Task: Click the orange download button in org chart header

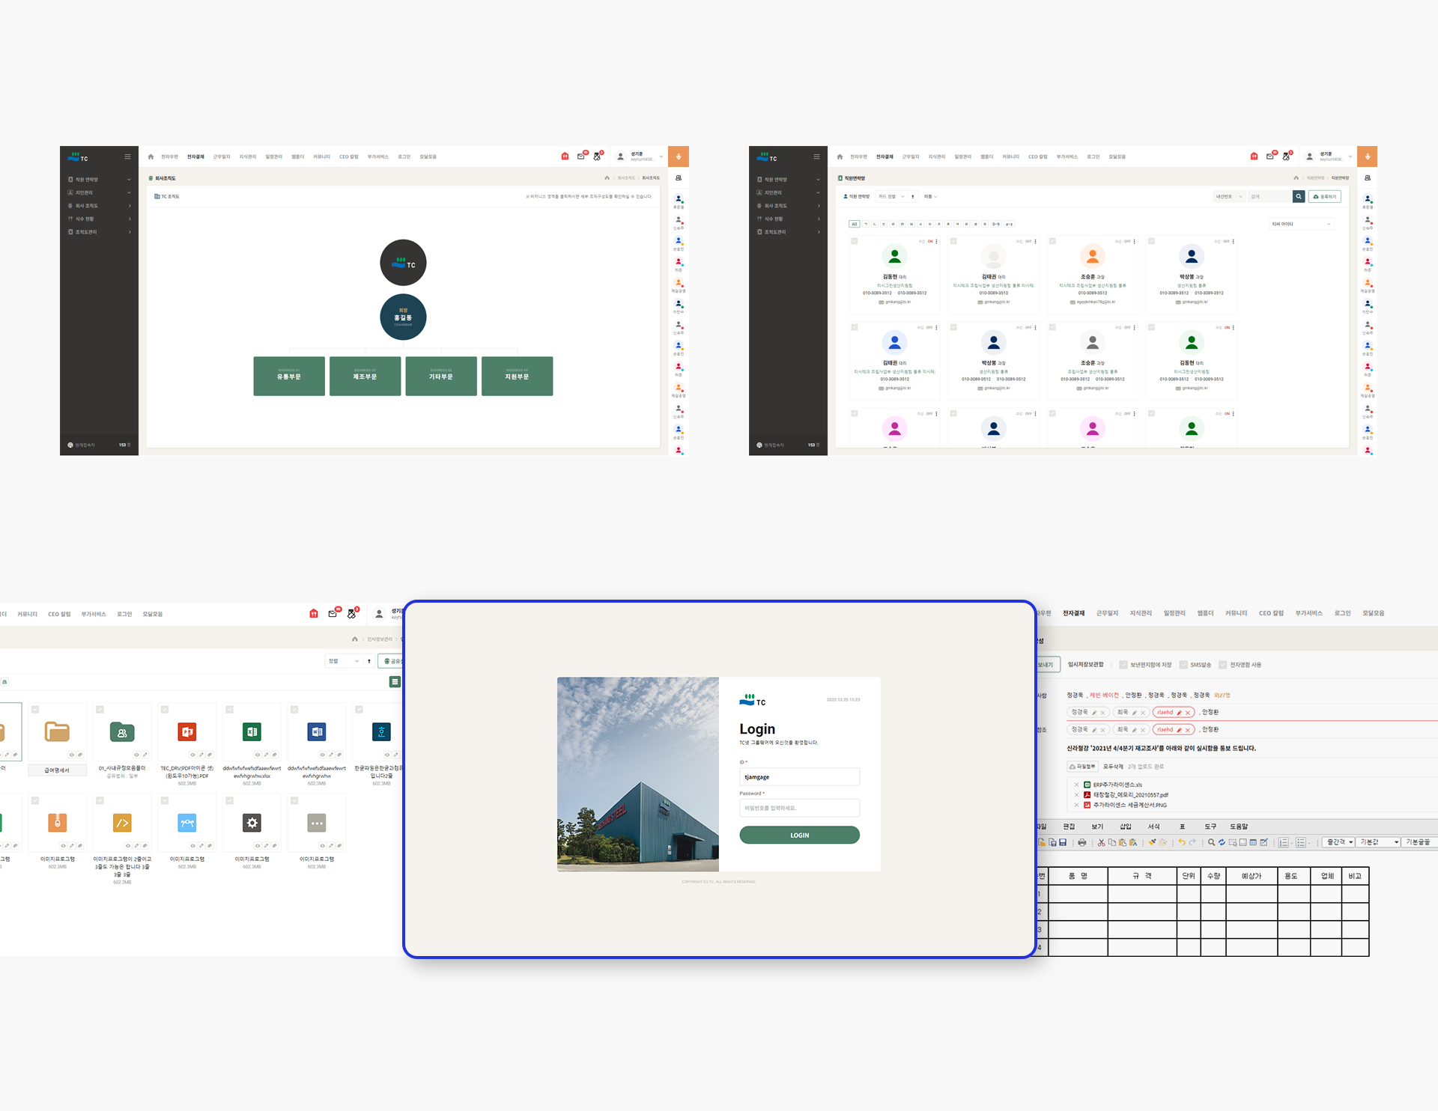Action: click(x=678, y=156)
